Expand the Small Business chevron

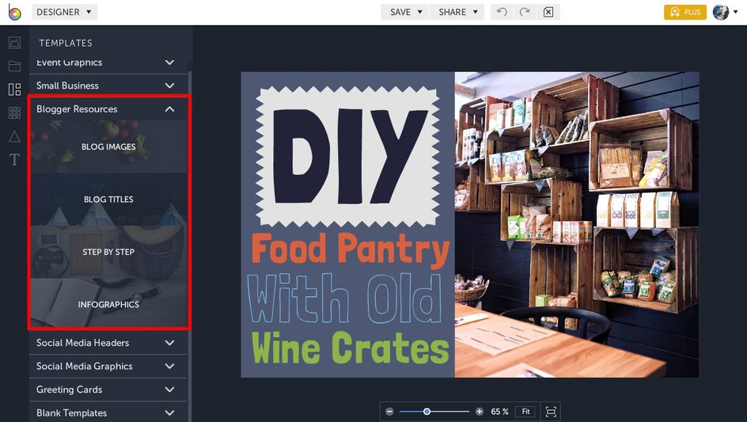169,86
